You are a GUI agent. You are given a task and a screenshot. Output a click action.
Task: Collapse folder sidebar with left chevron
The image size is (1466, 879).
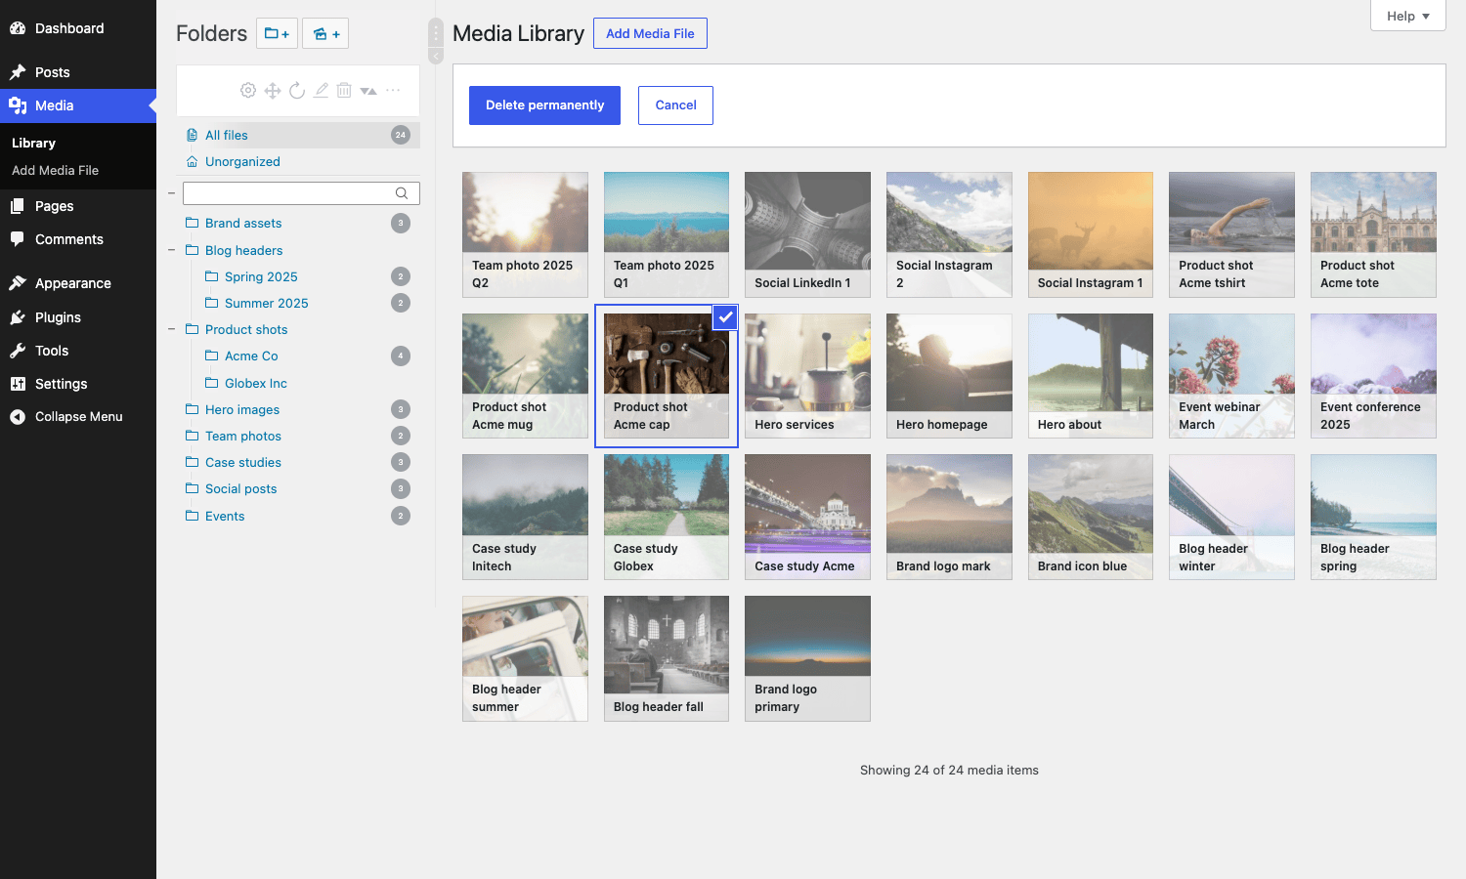(436, 56)
